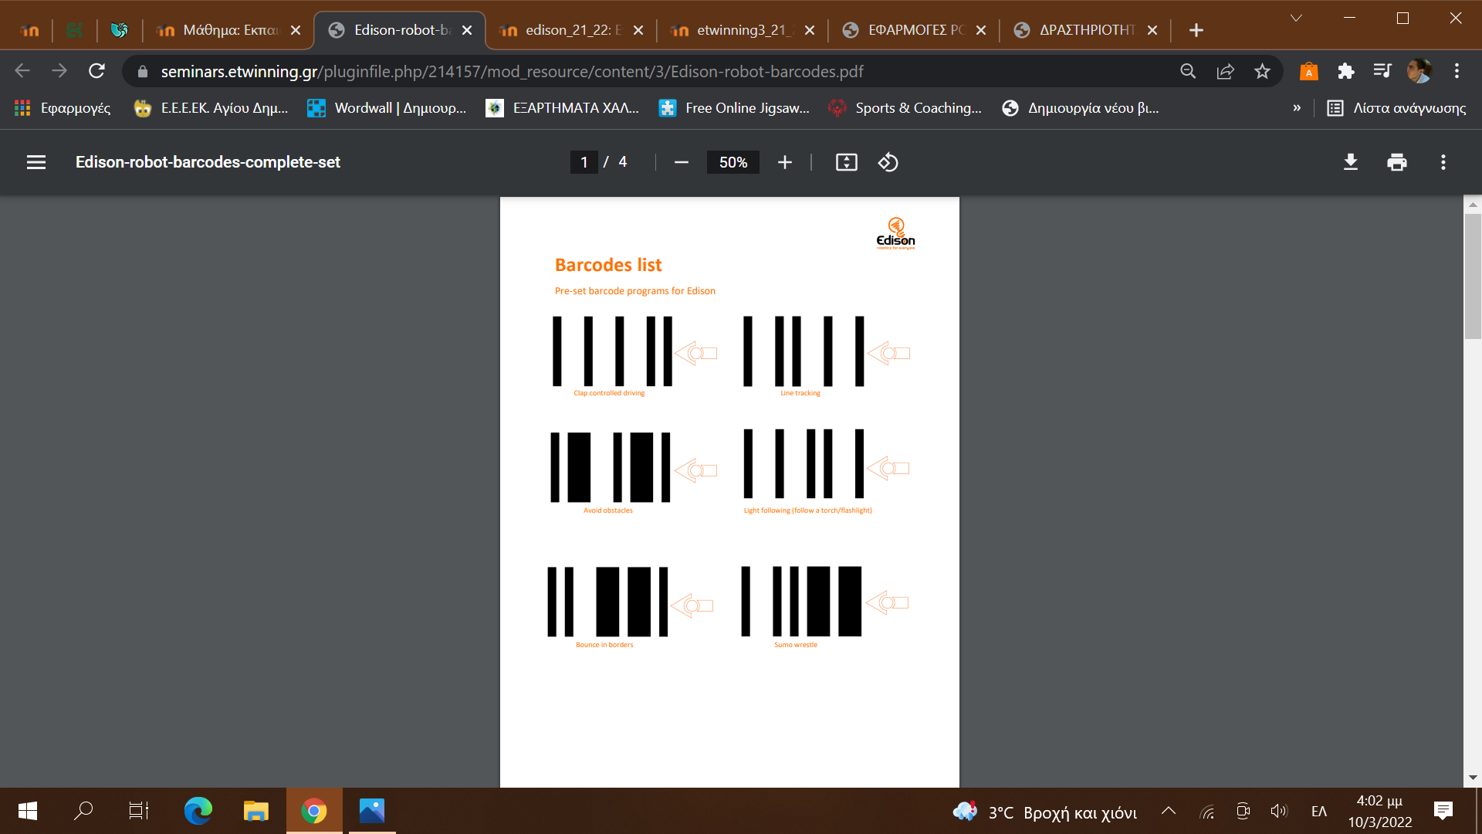Viewport: 1482px width, 834px height.
Task: Select the second pinned green tab
Action: 75,30
